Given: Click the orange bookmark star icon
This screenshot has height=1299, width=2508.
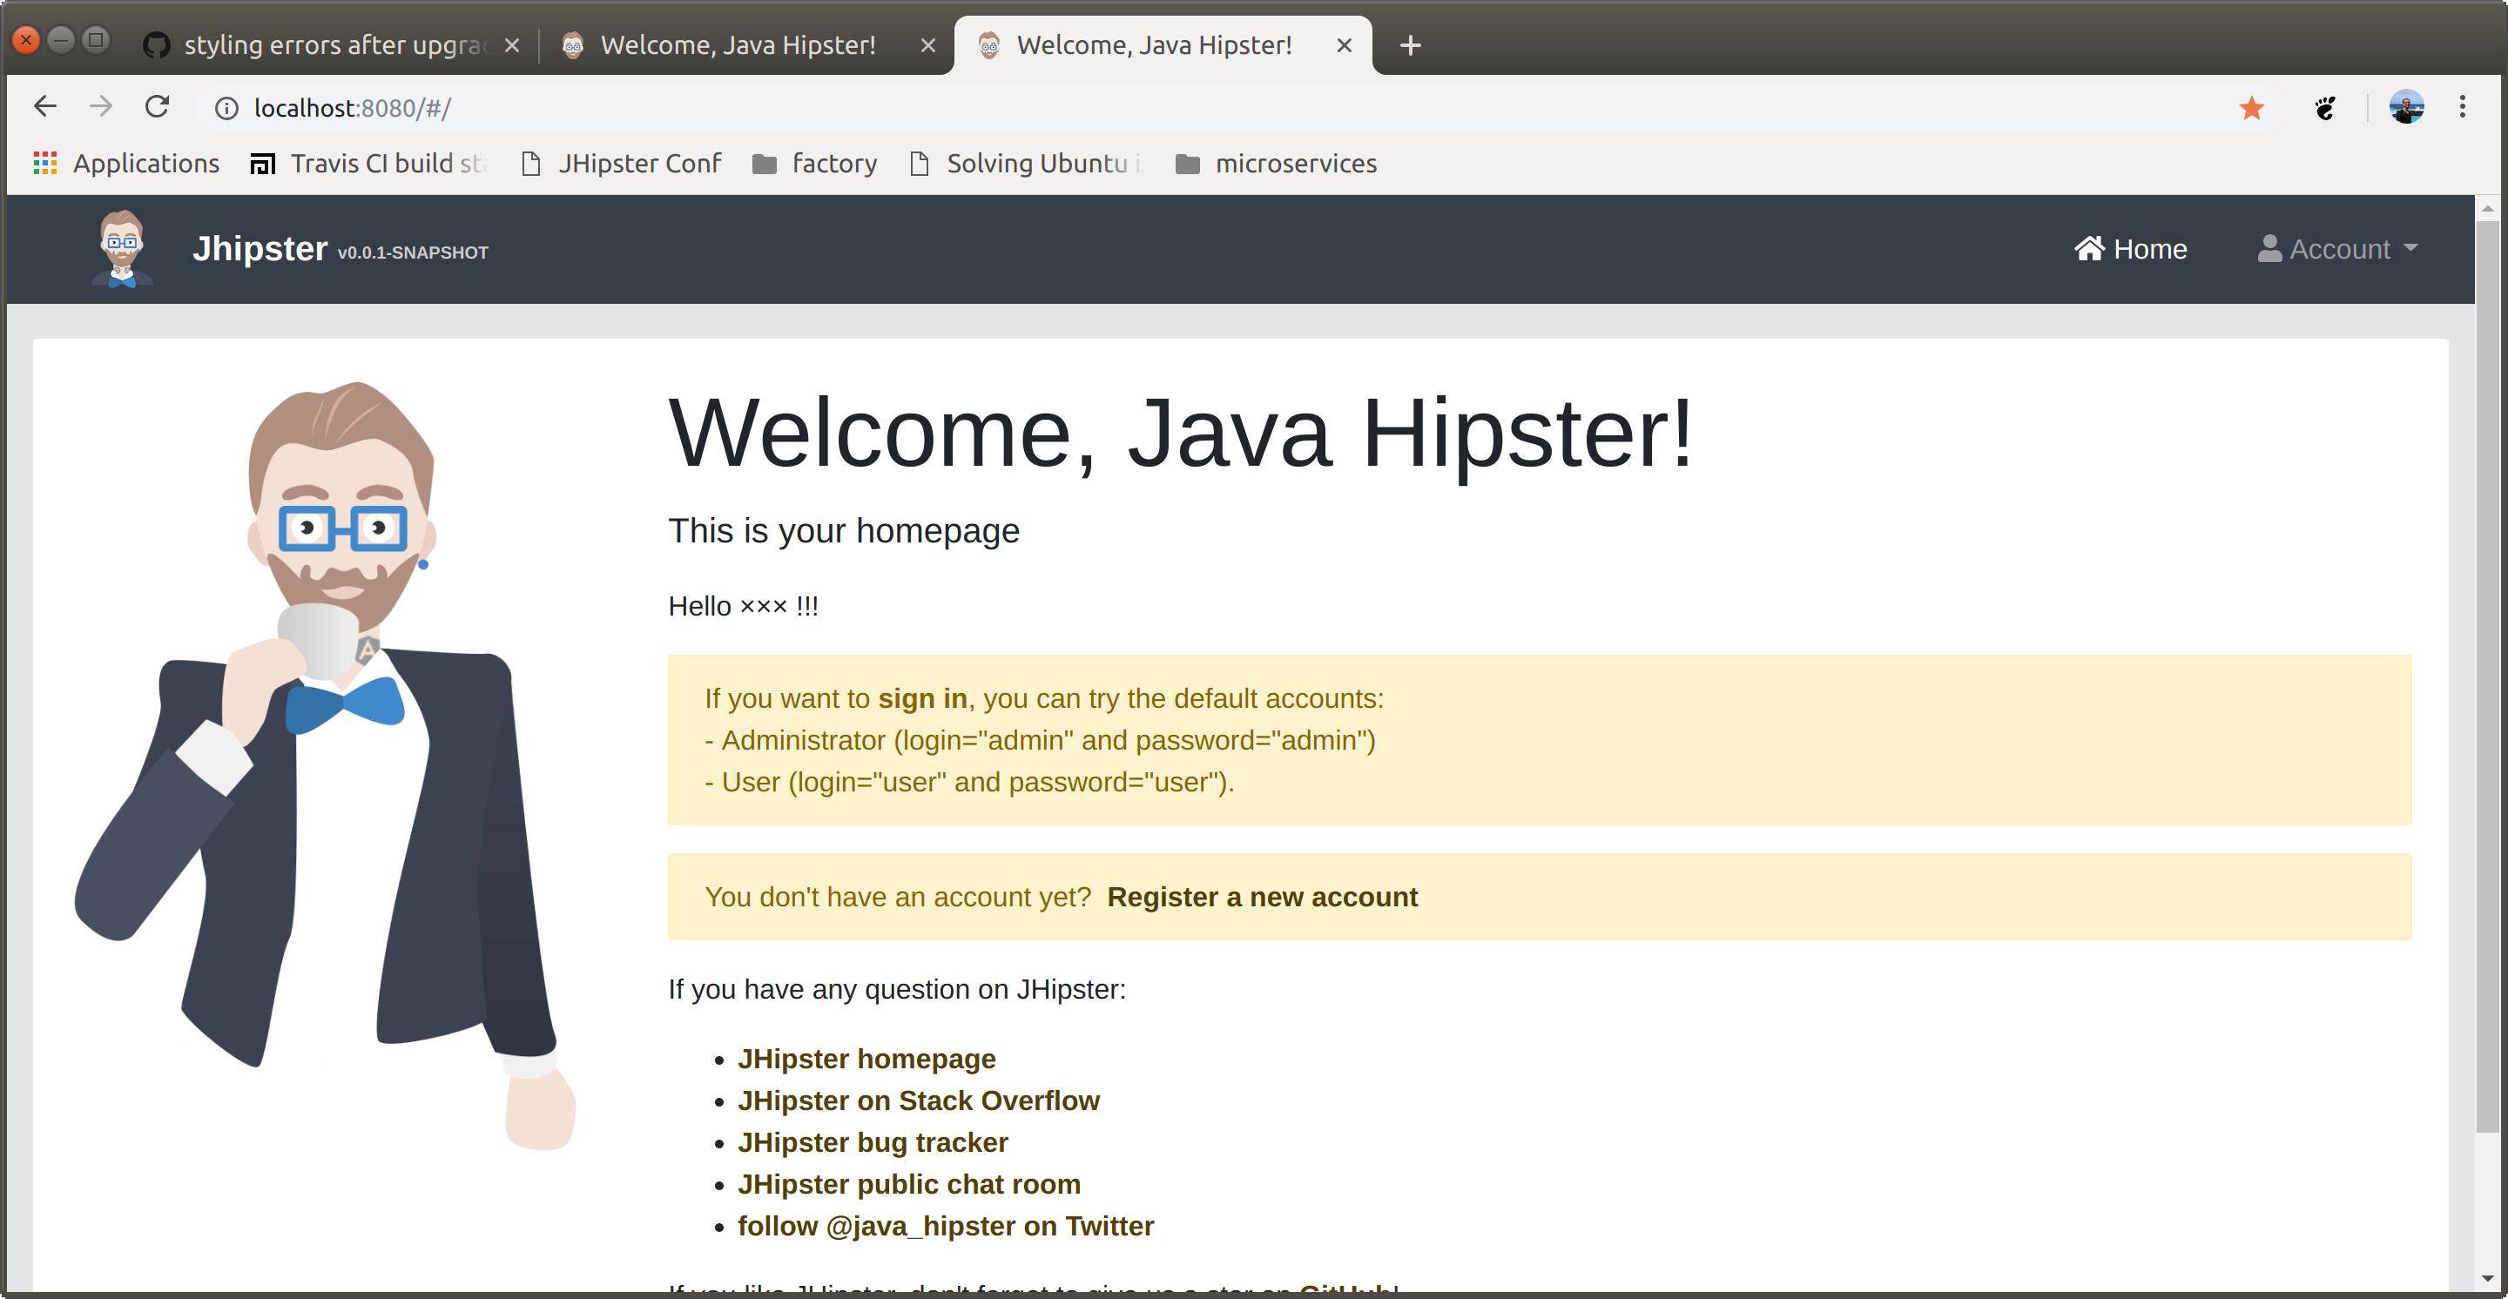Looking at the screenshot, I should [x=2251, y=108].
